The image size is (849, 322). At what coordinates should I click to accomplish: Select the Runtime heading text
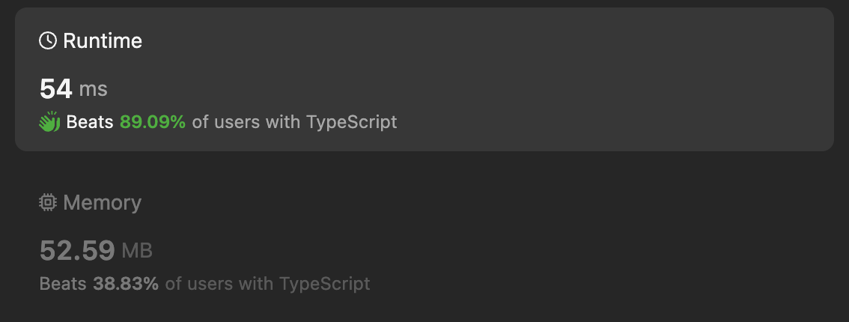point(103,41)
